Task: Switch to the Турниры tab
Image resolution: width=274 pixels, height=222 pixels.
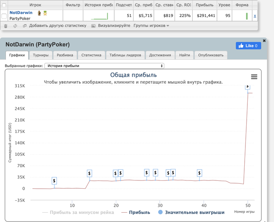Action: point(41,55)
